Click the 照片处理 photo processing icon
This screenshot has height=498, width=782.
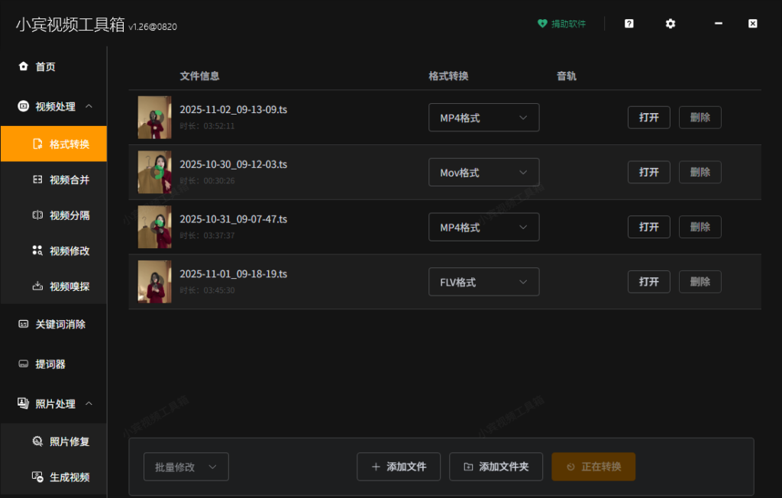(x=22, y=403)
